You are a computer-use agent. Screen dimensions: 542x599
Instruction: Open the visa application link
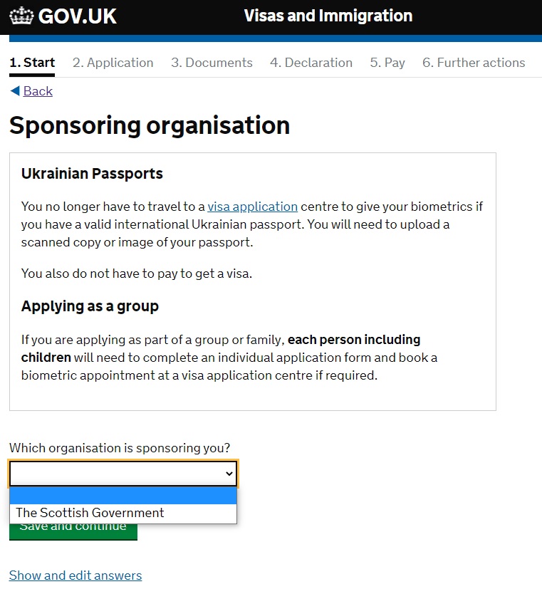tap(252, 207)
